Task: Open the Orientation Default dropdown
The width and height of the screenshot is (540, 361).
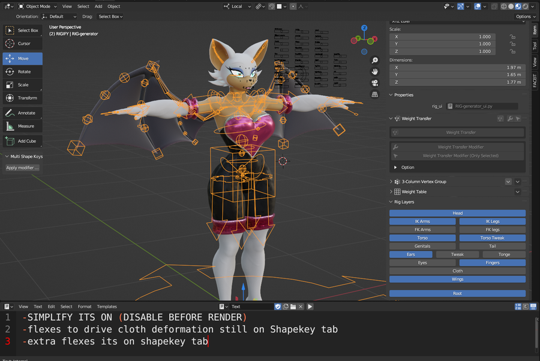Action: [59, 17]
